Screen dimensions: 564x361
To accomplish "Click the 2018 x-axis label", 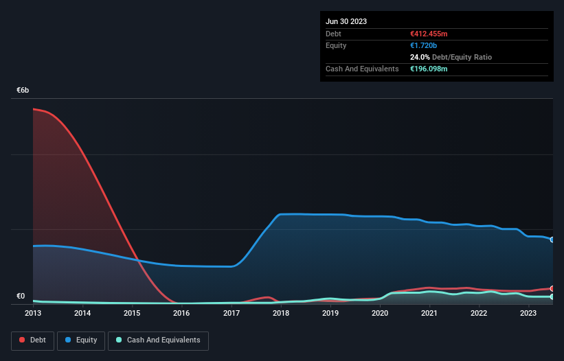I will click(281, 313).
